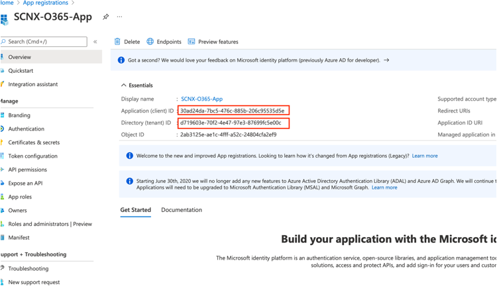This screenshot has width=501, height=298.
Task: Open Token configuration page
Action: point(32,156)
